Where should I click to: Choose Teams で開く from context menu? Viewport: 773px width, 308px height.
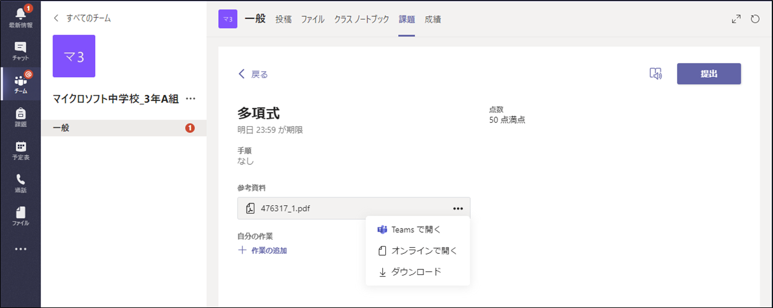pyautogui.click(x=418, y=230)
